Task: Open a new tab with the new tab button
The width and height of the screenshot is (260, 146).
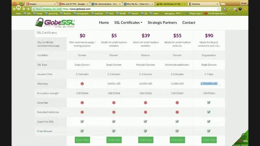Action: pos(223,4)
